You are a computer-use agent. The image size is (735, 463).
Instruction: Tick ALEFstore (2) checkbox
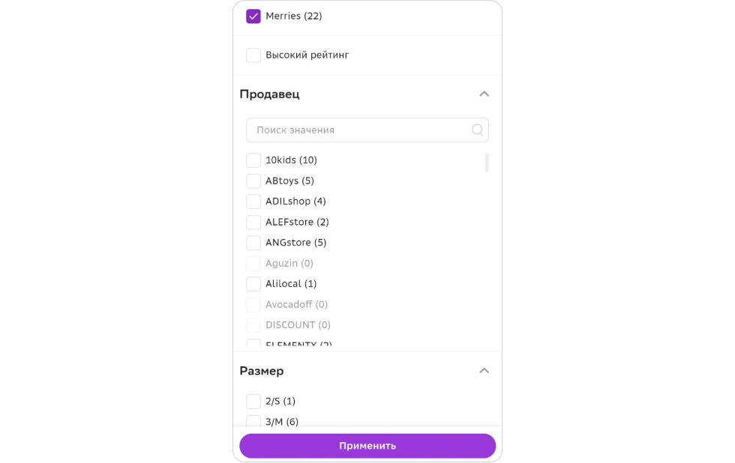[253, 222]
